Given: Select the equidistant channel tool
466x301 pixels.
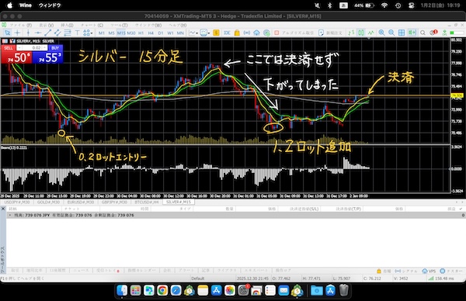Looking at the screenshot, I should (57, 33).
